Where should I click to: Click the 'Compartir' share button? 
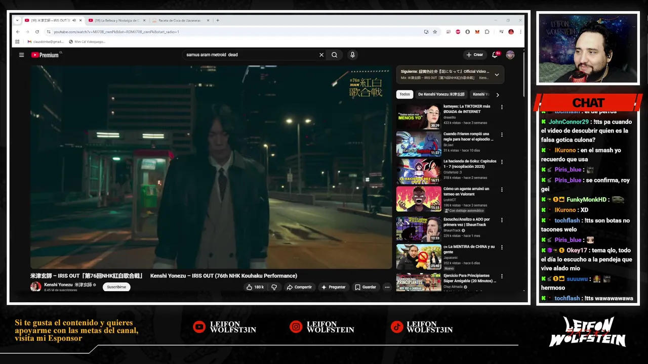point(299,287)
